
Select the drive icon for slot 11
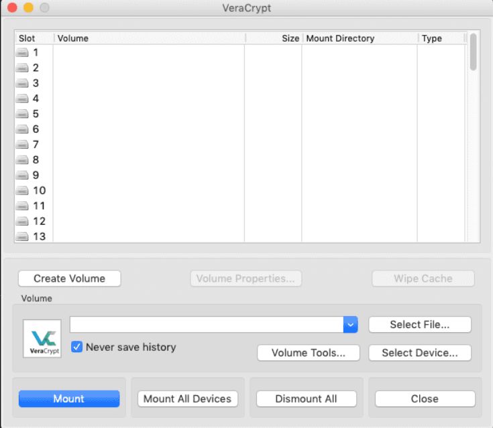tap(22, 206)
